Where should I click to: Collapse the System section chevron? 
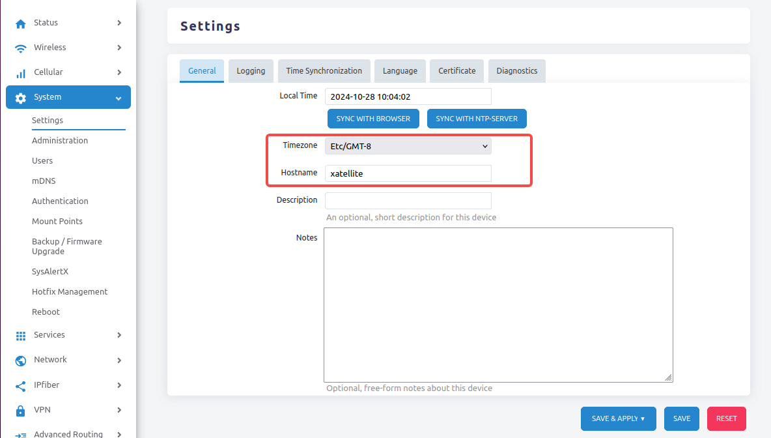[118, 96]
